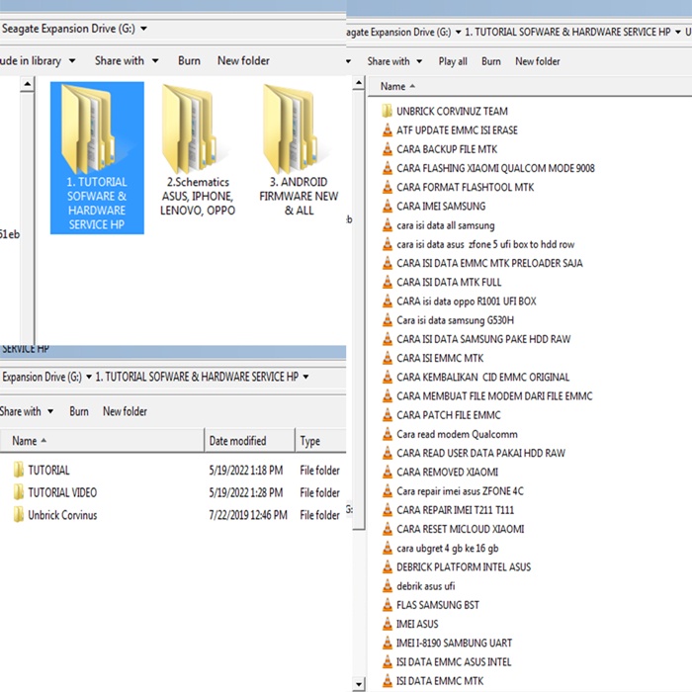Select file 'Cara repair imei asus ZFONE 4C'

point(460,491)
